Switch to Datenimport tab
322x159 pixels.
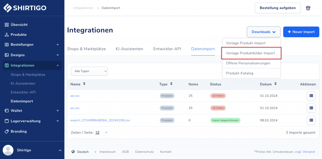click(x=203, y=49)
